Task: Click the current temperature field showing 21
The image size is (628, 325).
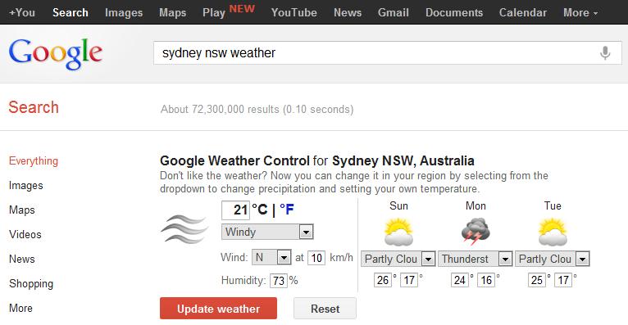Action: [x=235, y=210]
